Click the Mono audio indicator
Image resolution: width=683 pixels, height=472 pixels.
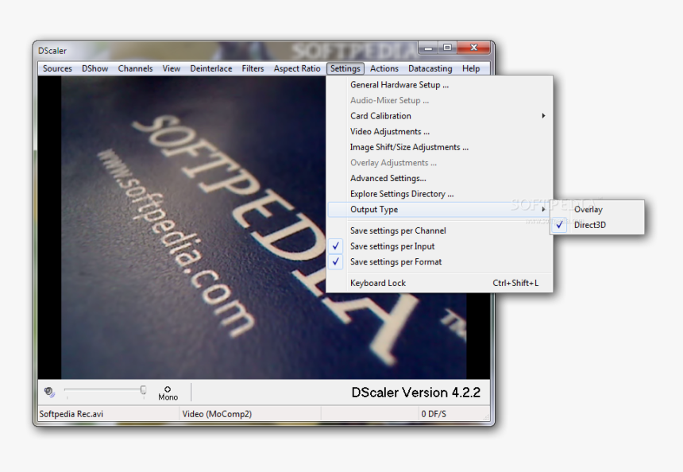[168, 393]
